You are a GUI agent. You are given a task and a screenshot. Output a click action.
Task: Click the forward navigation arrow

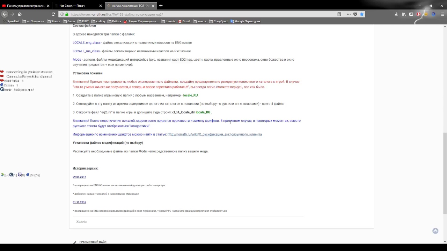(x=12, y=14)
